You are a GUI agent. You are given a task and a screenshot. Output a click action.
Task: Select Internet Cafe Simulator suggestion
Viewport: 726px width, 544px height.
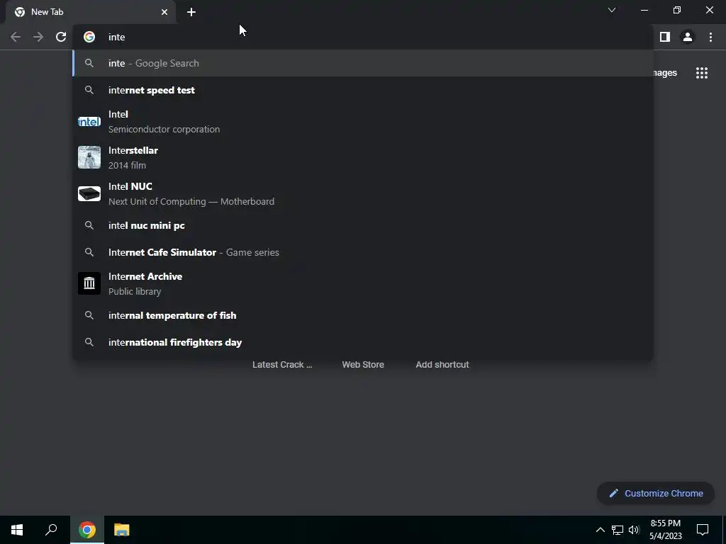pyautogui.click(x=363, y=252)
